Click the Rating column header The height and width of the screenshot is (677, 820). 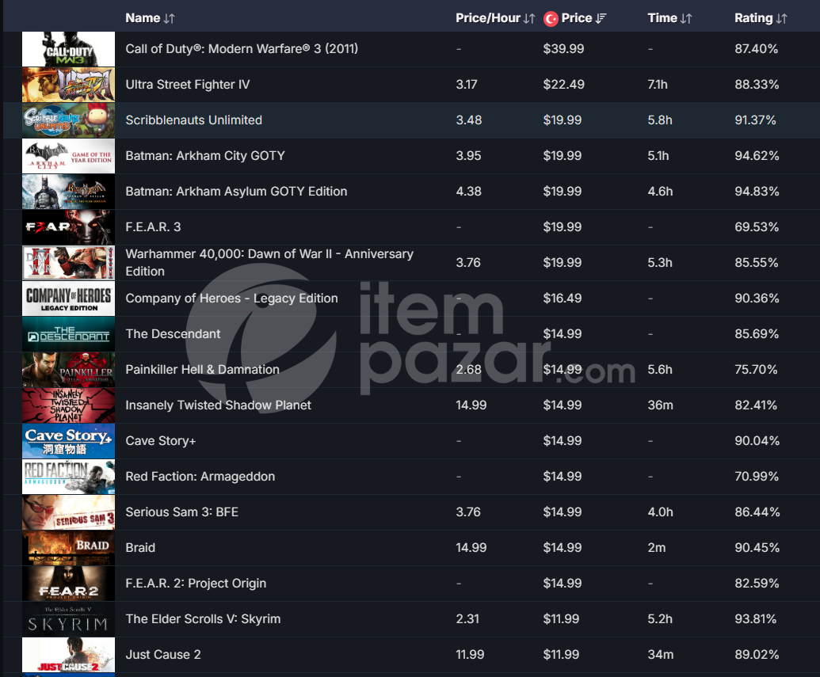pos(753,18)
